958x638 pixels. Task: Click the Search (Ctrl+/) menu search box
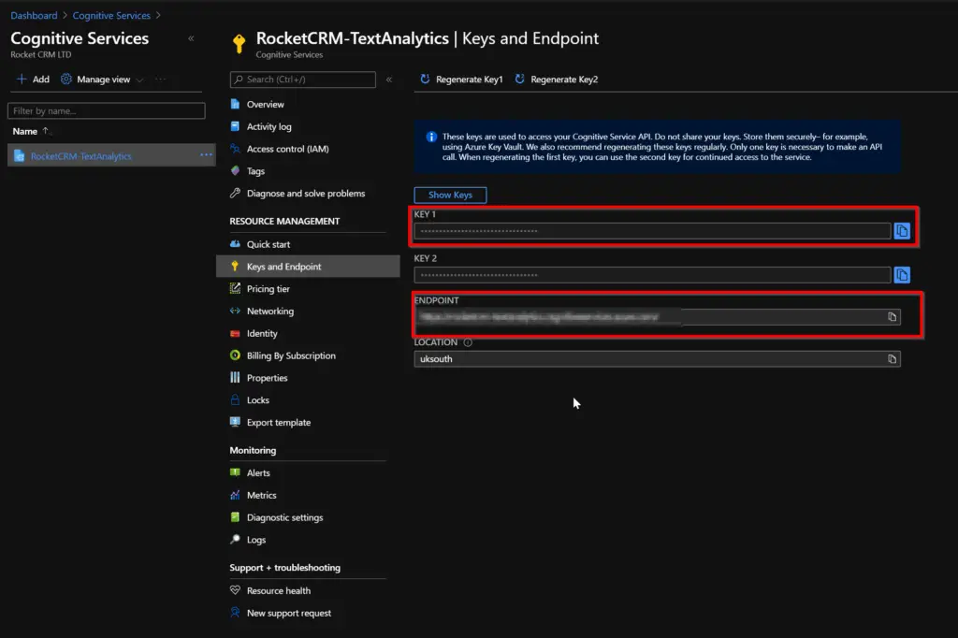pos(303,80)
